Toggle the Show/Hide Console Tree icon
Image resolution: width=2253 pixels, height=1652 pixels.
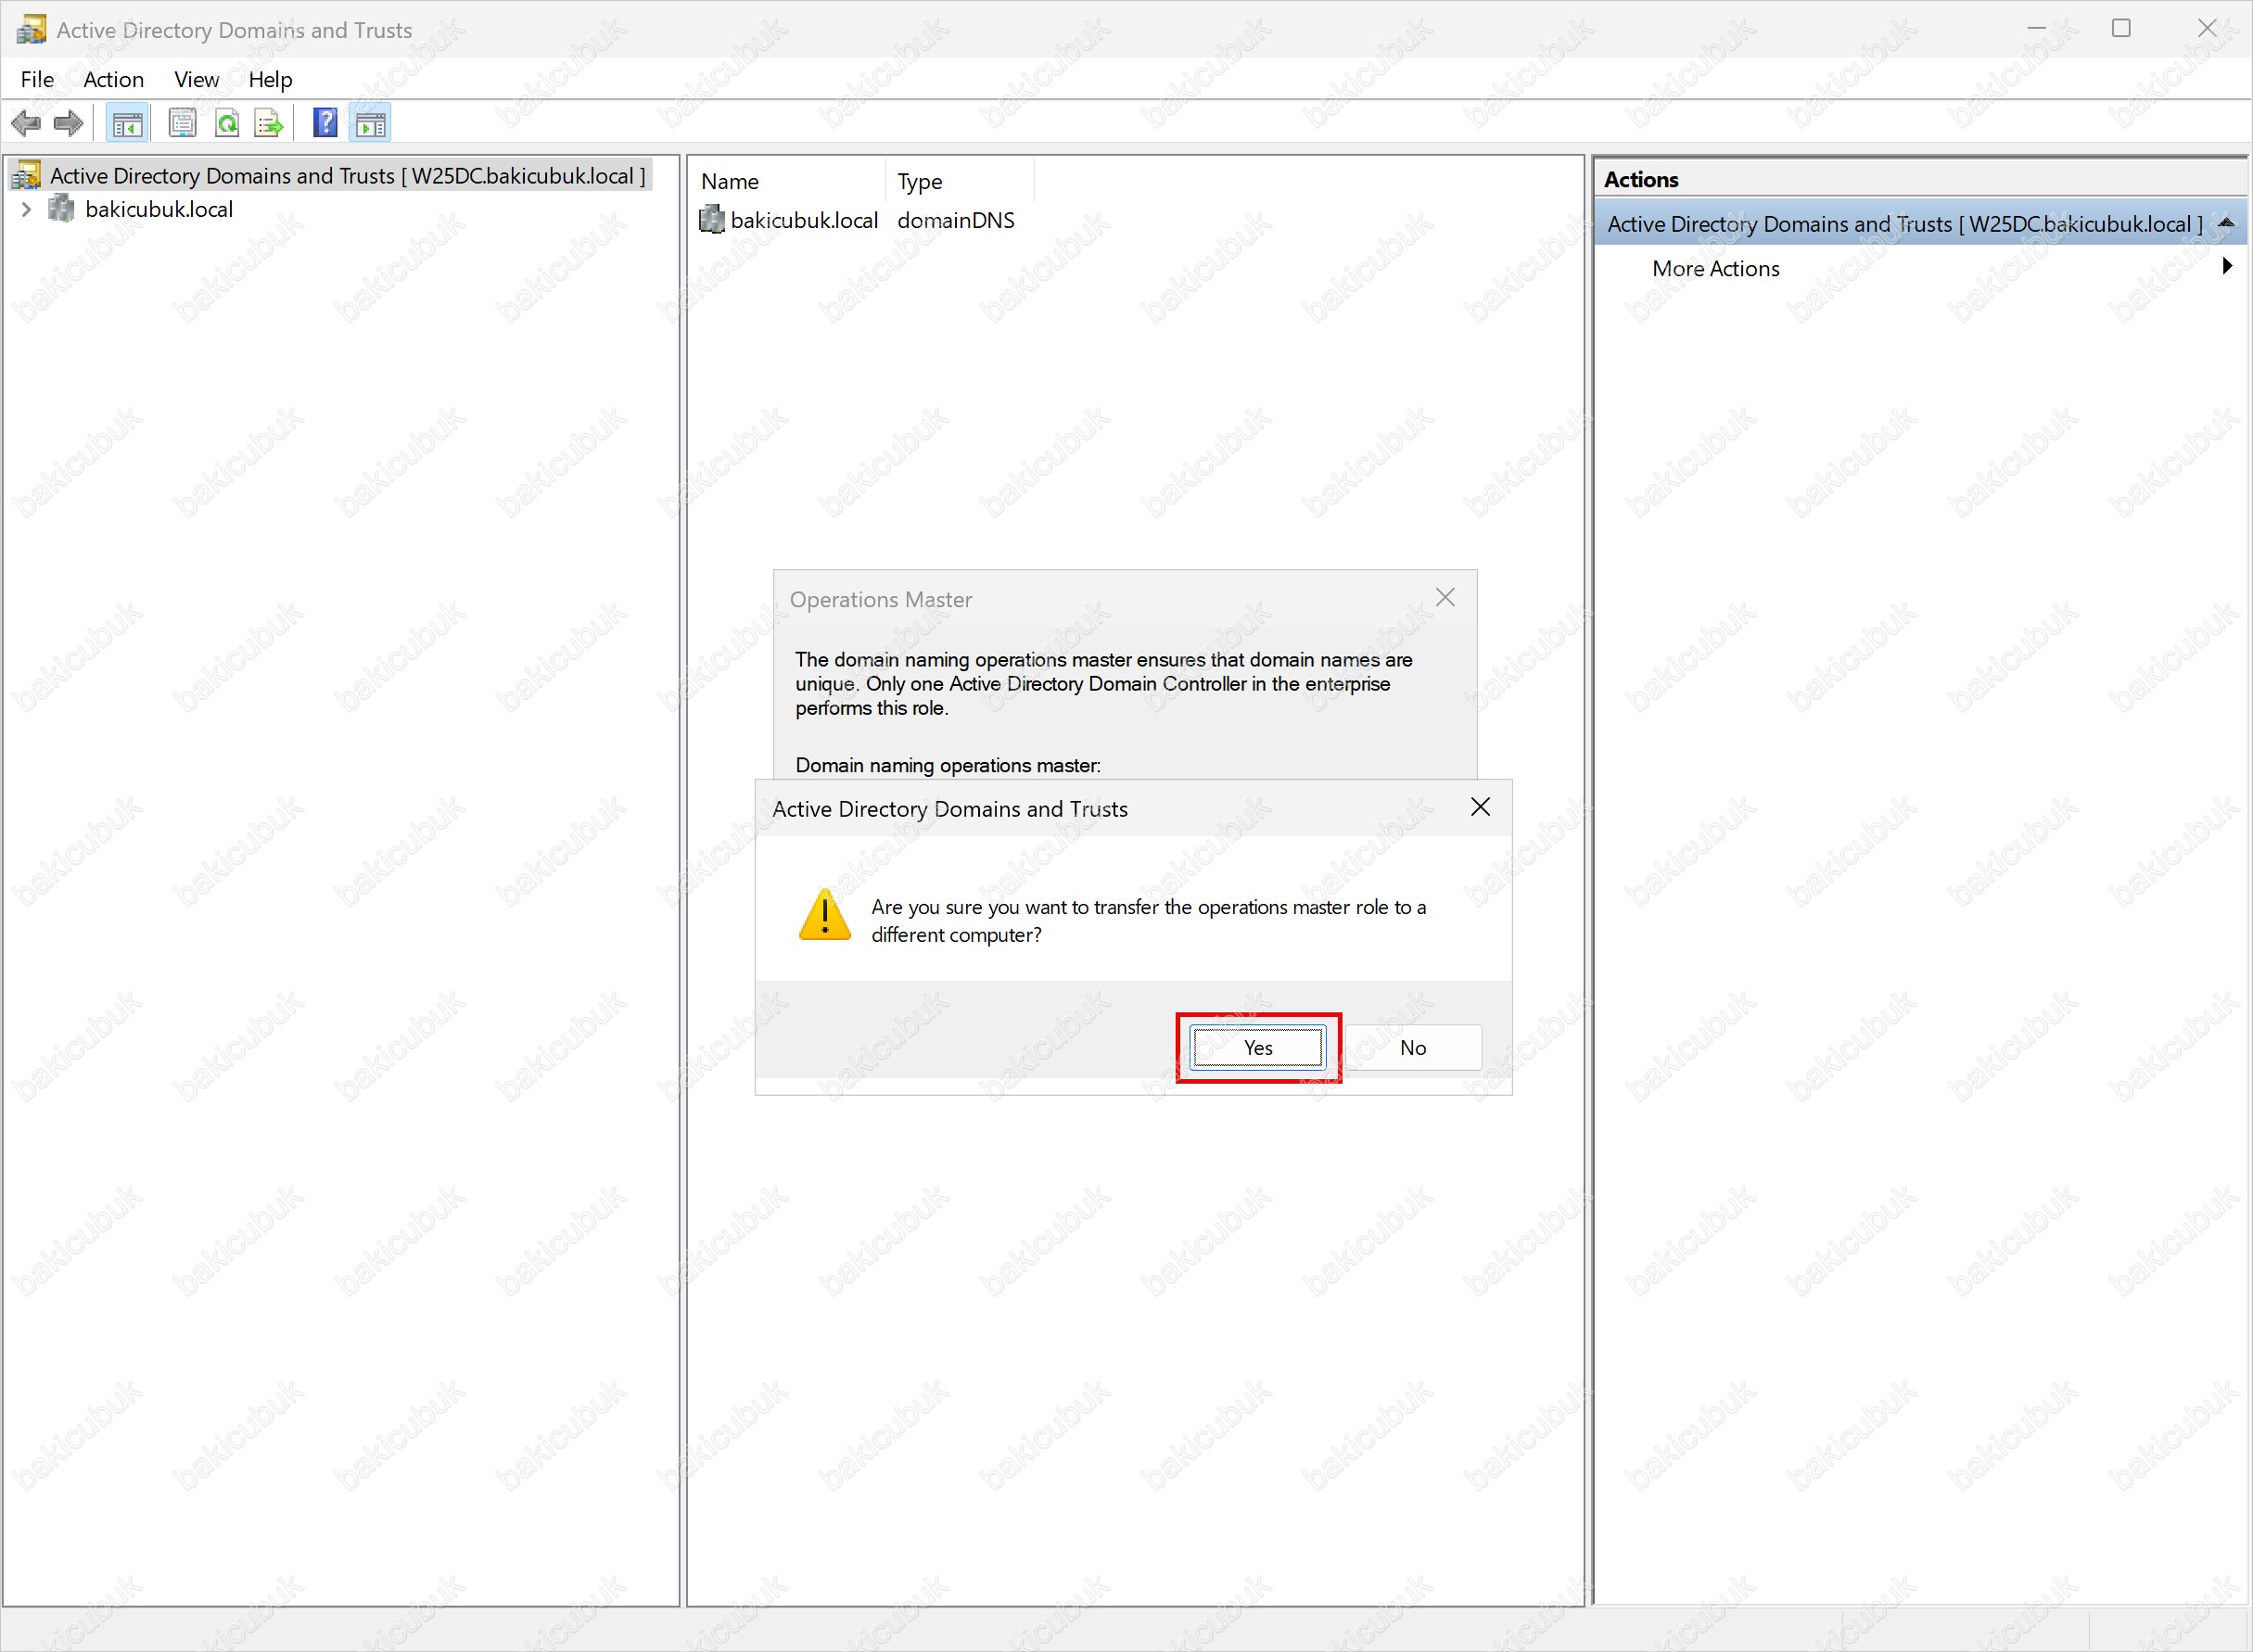127,124
